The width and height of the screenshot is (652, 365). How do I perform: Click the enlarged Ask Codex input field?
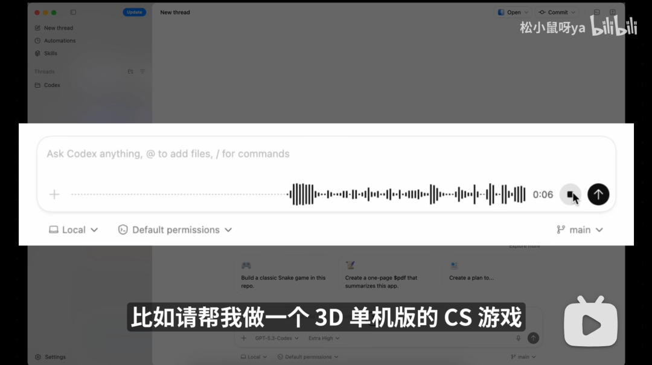click(x=327, y=154)
